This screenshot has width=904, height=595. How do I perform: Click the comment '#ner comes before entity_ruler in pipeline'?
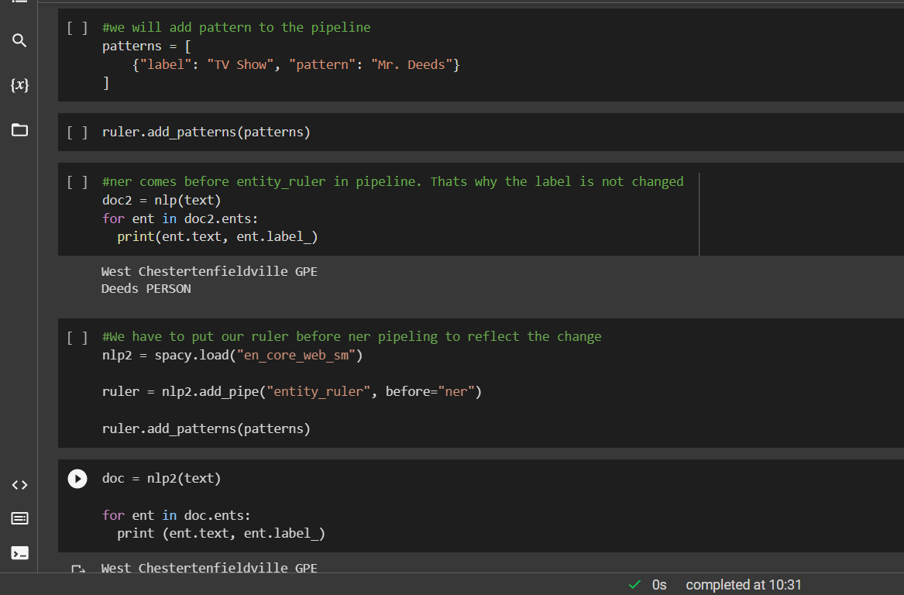click(x=393, y=181)
